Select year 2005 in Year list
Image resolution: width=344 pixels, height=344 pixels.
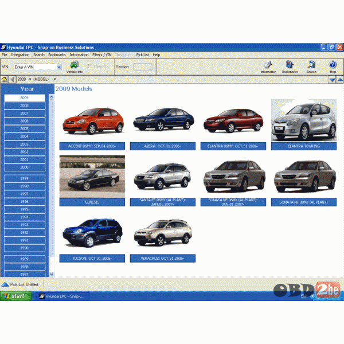pyautogui.click(x=24, y=129)
